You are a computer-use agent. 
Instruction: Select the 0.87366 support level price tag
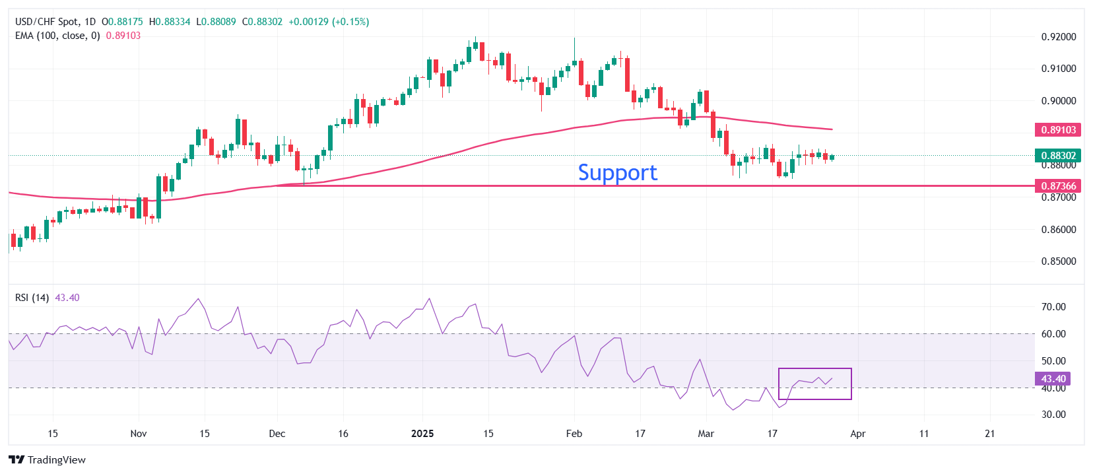tap(1058, 186)
